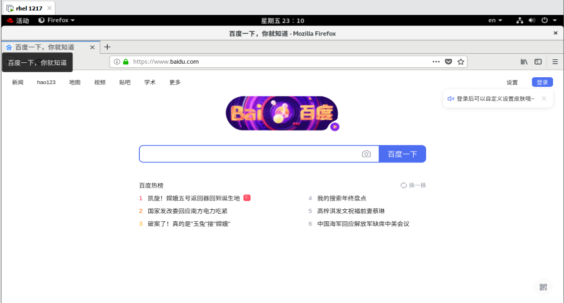Click the speaker icon in login tip
This screenshot has width=564, height=303.
coord(451,98)
